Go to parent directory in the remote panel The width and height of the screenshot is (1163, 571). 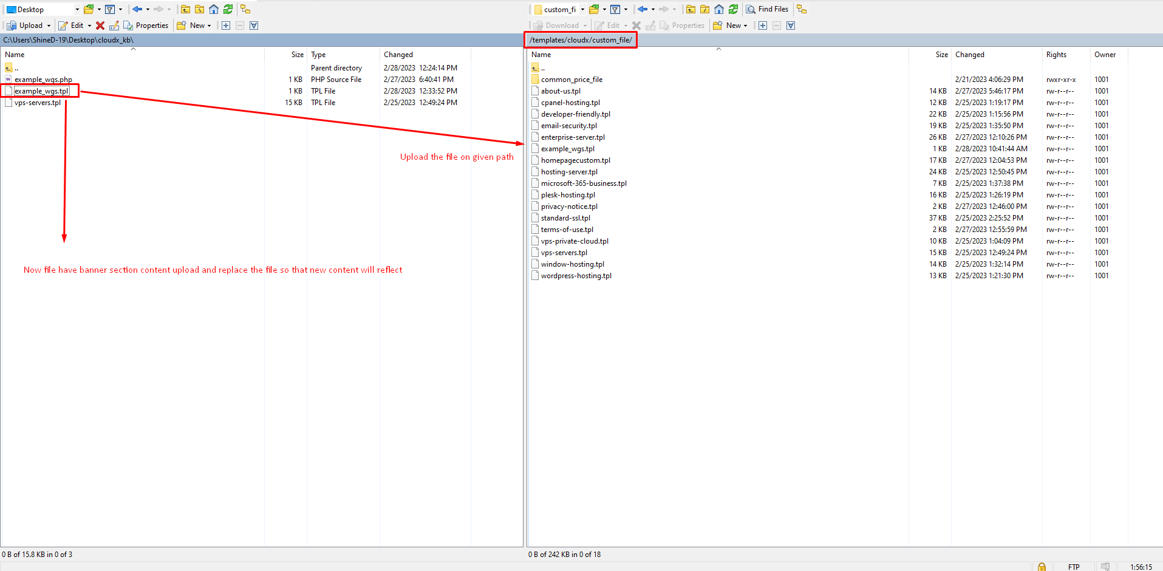coord(691,9)
